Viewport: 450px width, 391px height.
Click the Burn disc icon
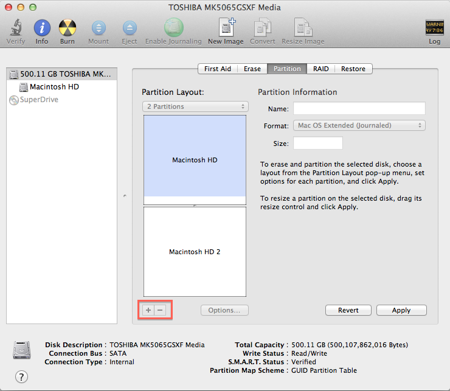67,28
